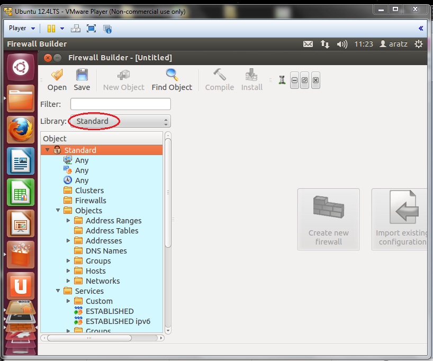The width and height of the screenshot is (433, 361).
Task: Open Ubuntu Dash home in launcher
Action: coord(21,67)
